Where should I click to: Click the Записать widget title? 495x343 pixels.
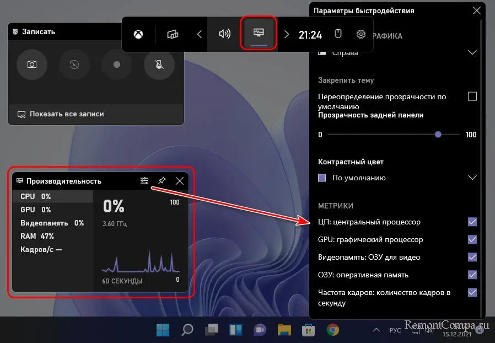[39, 31]
